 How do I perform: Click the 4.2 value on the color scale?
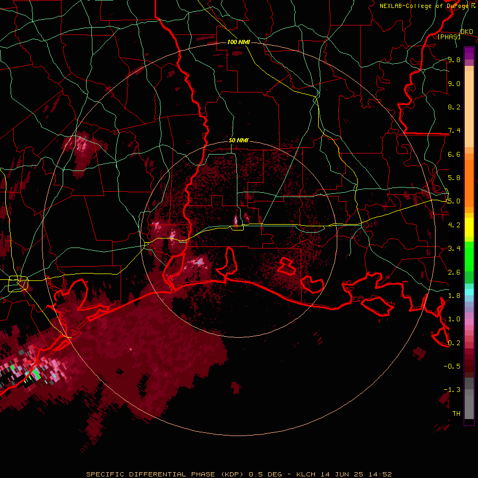coord(454,225)
